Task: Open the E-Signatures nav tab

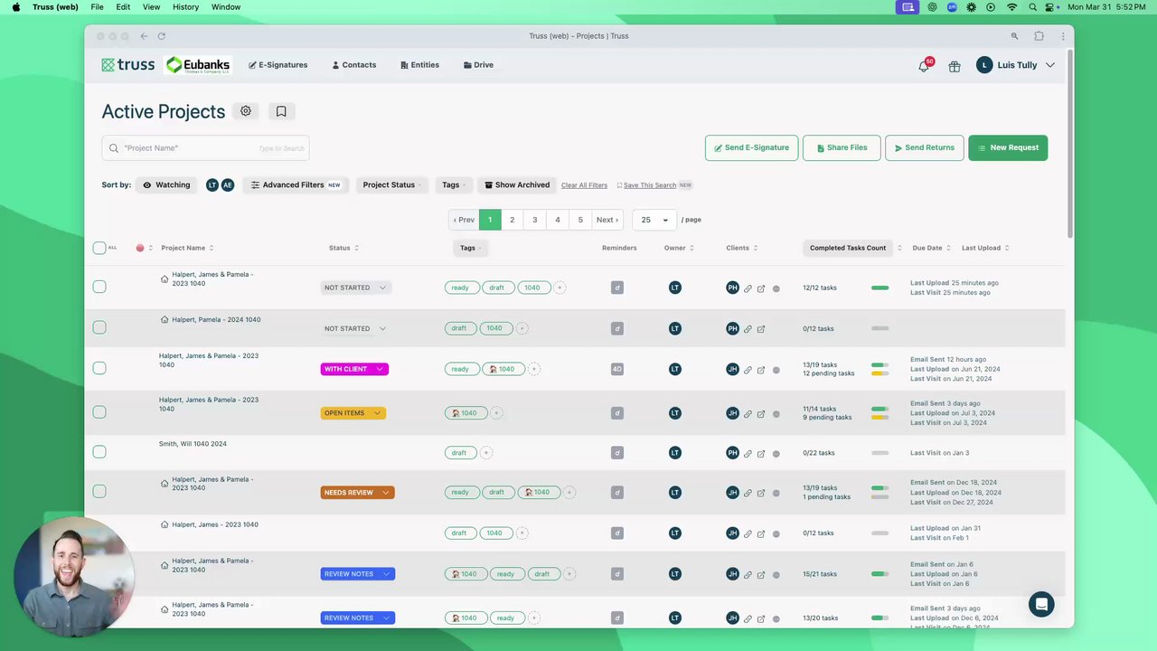Action: point(278,65)
